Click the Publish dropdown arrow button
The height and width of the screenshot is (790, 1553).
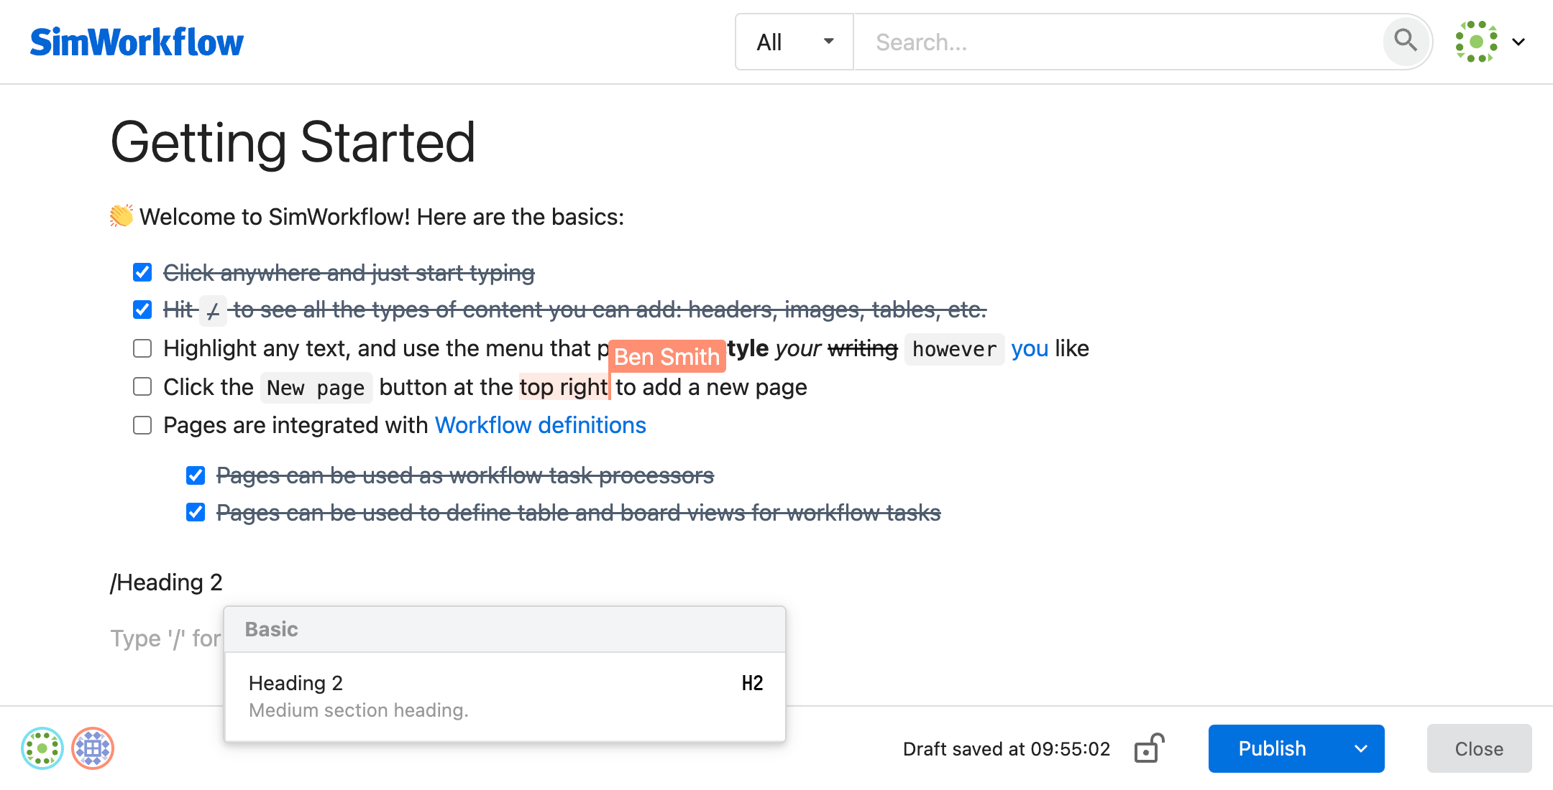[x=1362, y=748]
